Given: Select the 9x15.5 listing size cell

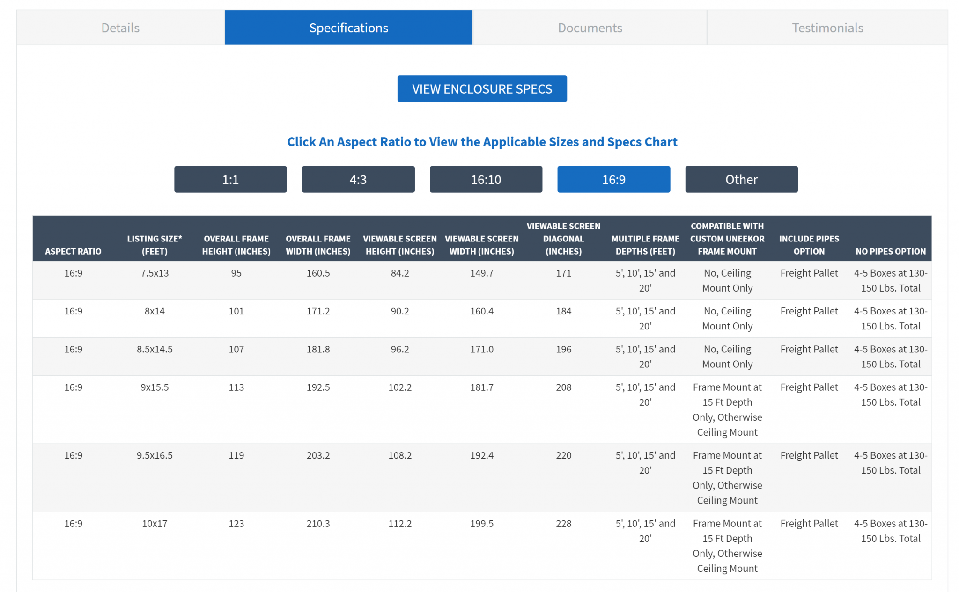Looking at the screenshot, I should coord(155,387).
